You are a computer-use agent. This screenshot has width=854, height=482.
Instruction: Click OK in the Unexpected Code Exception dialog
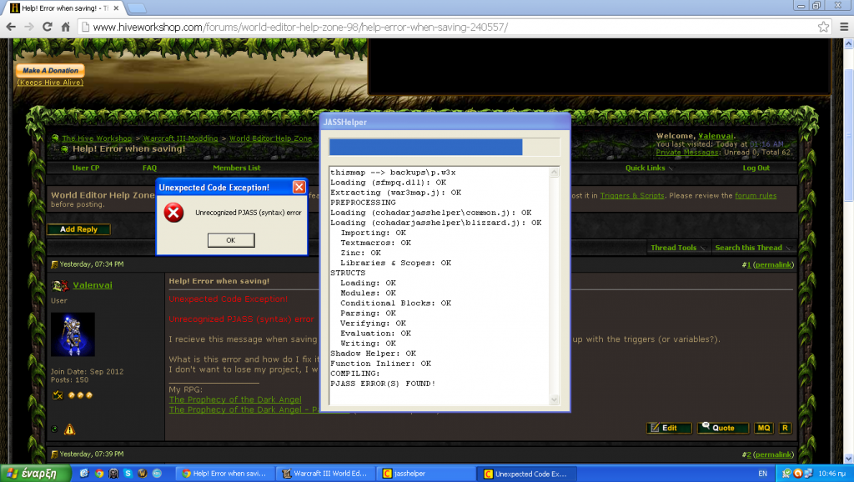[x=231, y=240]
